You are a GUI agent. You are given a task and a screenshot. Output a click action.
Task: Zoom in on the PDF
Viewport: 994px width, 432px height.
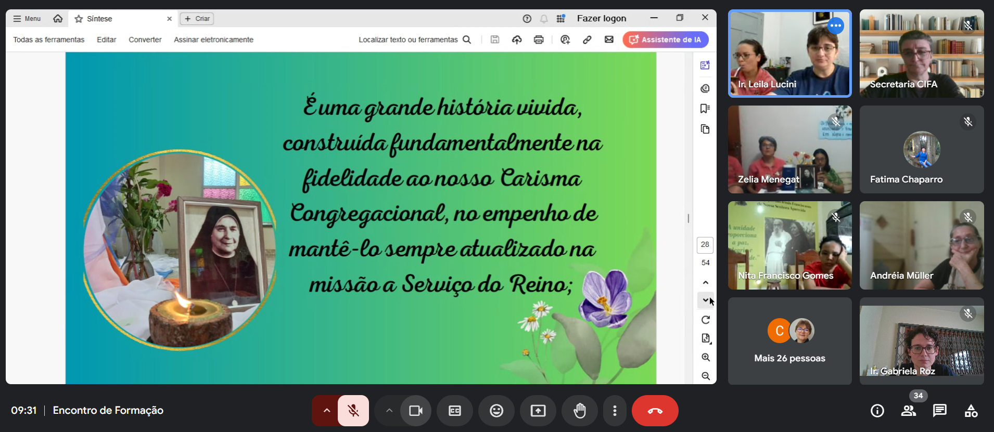point(706,357)
